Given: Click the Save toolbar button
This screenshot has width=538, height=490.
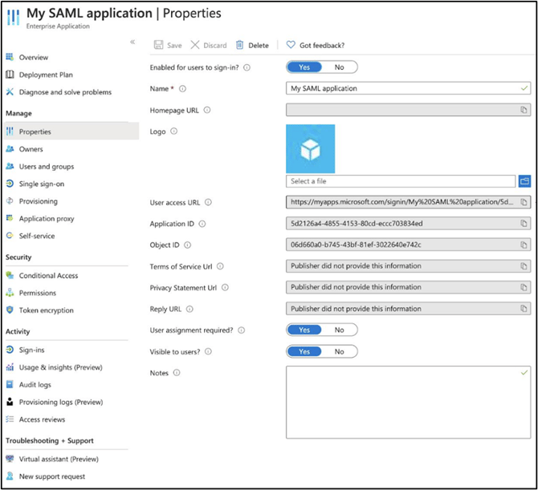Looking at the screenshot, I should click(168, 45).
